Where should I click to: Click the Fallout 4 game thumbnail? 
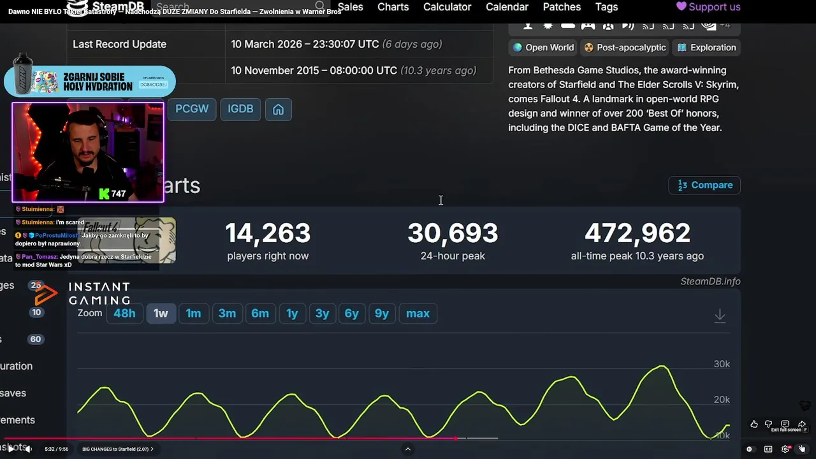point(126,240)
